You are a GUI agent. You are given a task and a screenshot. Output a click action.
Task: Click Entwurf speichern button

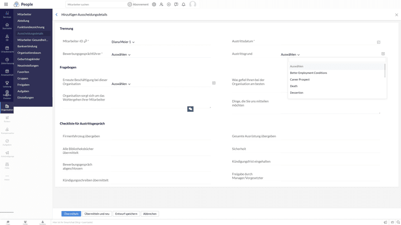pos(126,213)
